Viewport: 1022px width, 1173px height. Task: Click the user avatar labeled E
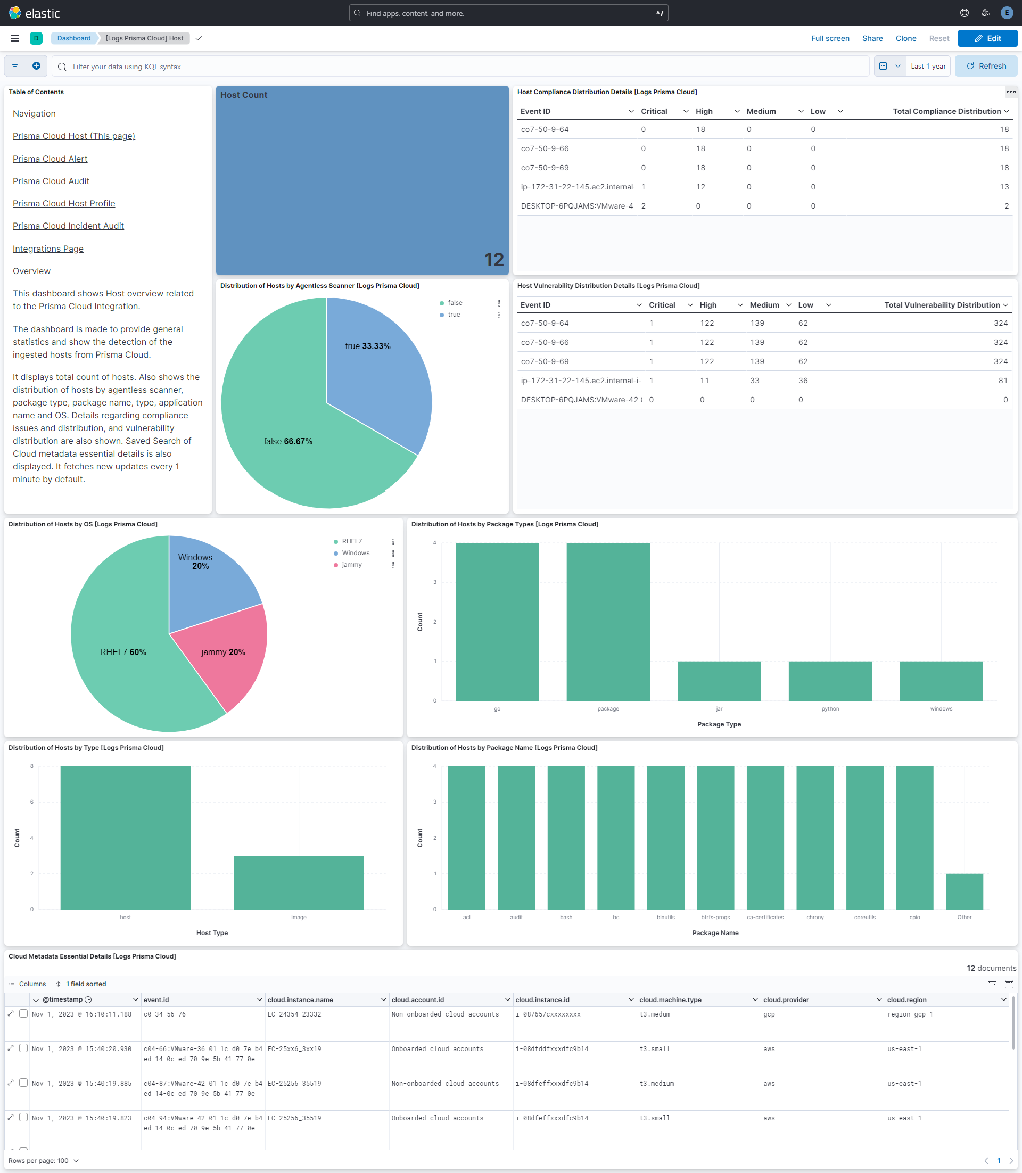click(1007, 13)
